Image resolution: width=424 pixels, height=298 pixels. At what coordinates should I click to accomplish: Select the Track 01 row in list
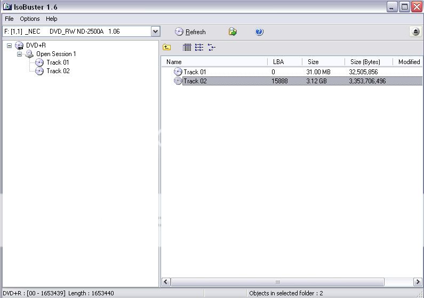292,72
